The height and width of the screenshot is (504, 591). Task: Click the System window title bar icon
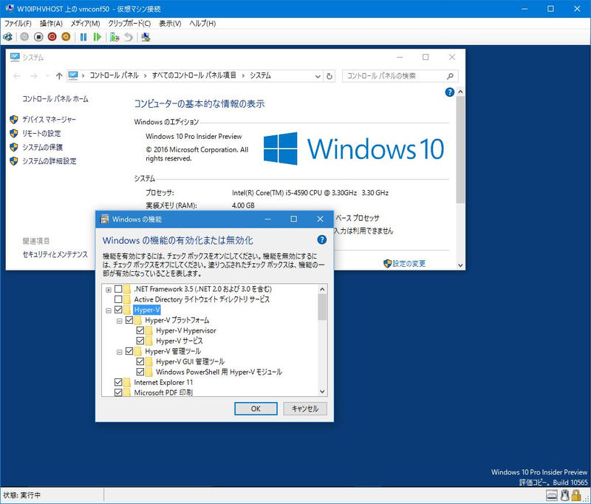click(15, 58)
